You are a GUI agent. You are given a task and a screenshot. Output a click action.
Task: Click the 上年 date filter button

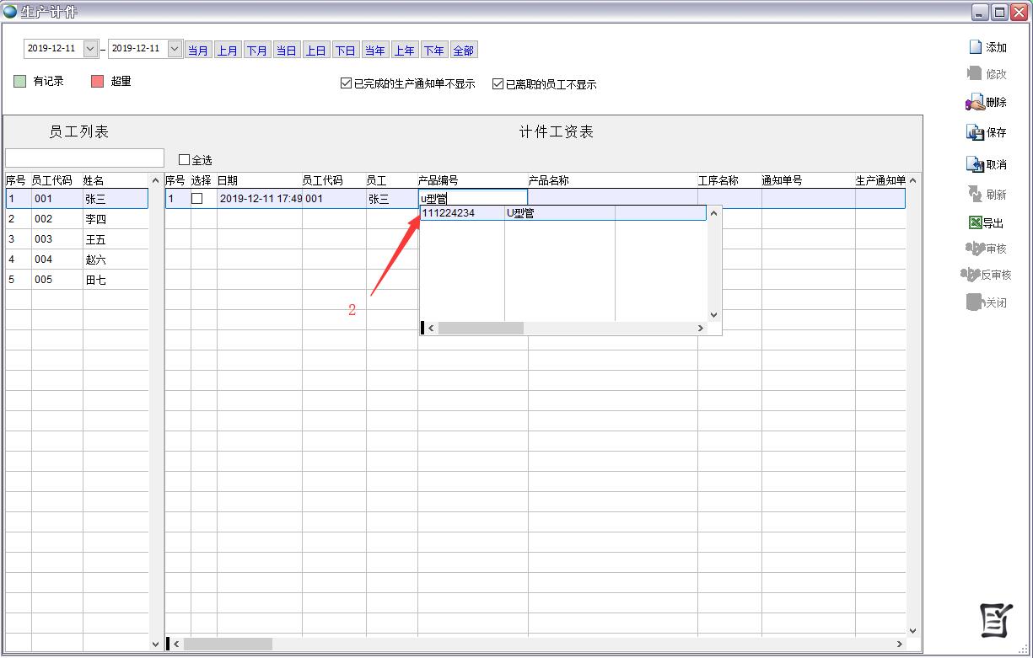[x=404, y=51]
